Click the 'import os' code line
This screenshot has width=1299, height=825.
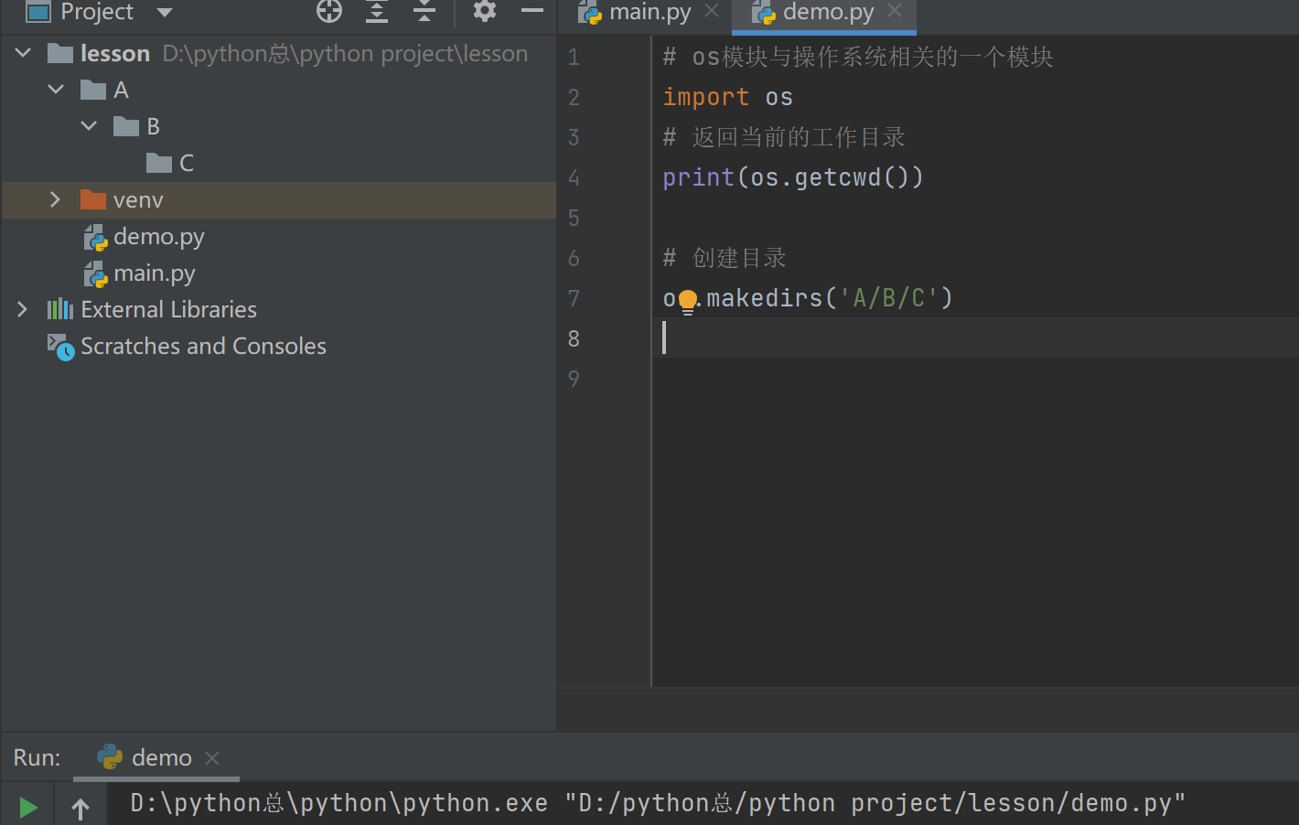727,97
